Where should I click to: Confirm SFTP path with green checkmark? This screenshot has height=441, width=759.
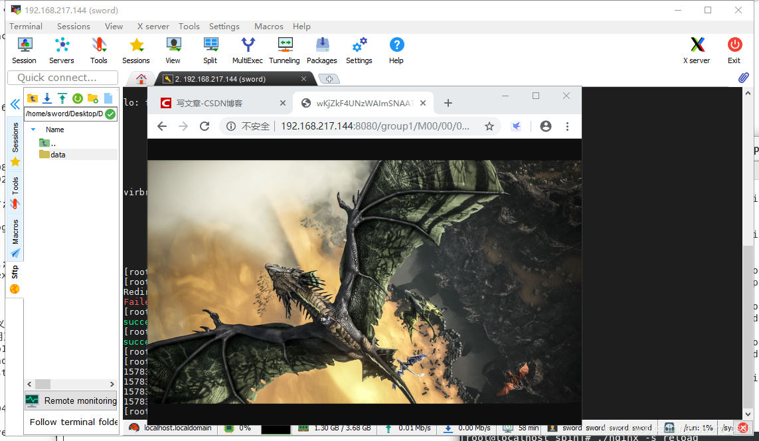[x=110, y=114]
